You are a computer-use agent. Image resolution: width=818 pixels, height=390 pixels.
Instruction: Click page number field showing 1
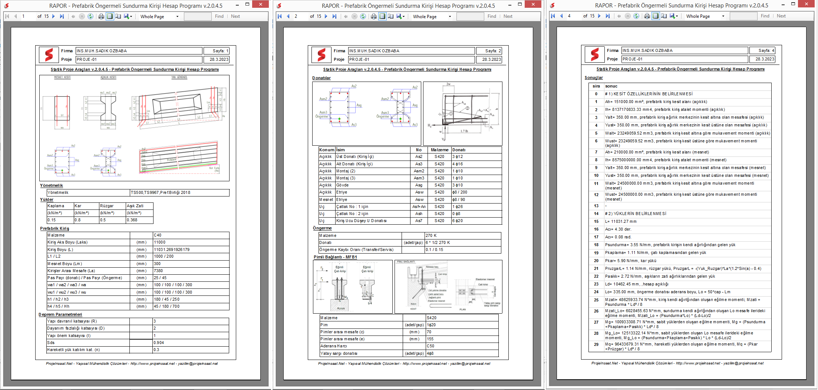(28, 16)
